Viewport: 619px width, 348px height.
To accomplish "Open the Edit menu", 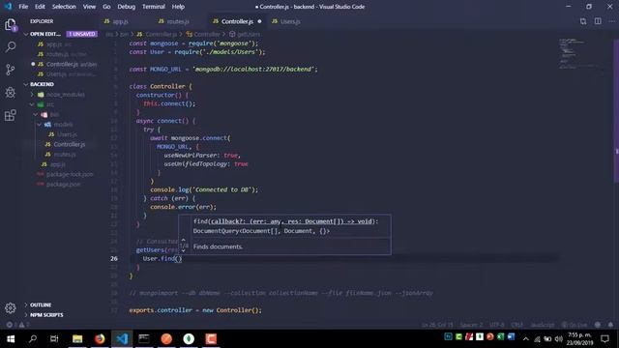I will pos(40,7).
